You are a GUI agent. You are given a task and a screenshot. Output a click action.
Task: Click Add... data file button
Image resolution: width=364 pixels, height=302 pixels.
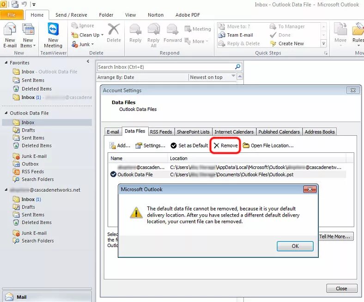[x=120, y=145]
